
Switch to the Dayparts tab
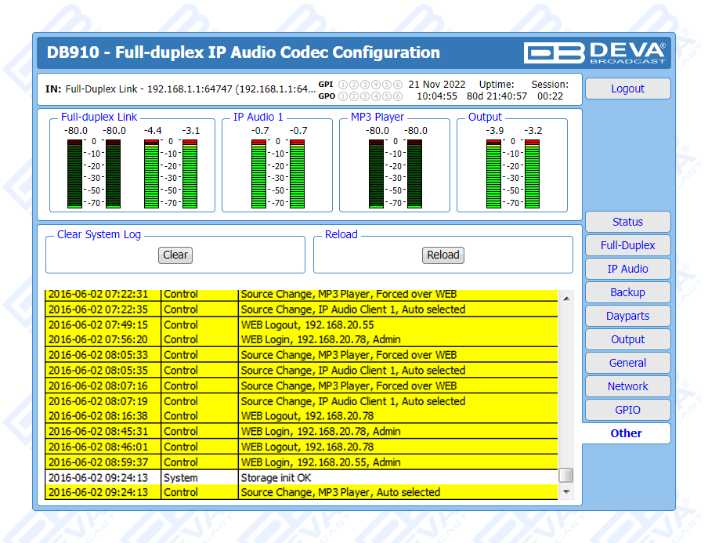coord(627,316)
